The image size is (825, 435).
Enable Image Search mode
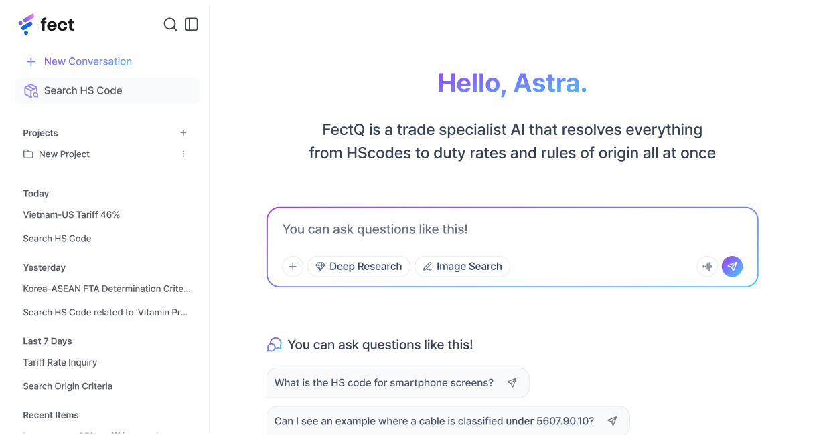pos(462,267)
